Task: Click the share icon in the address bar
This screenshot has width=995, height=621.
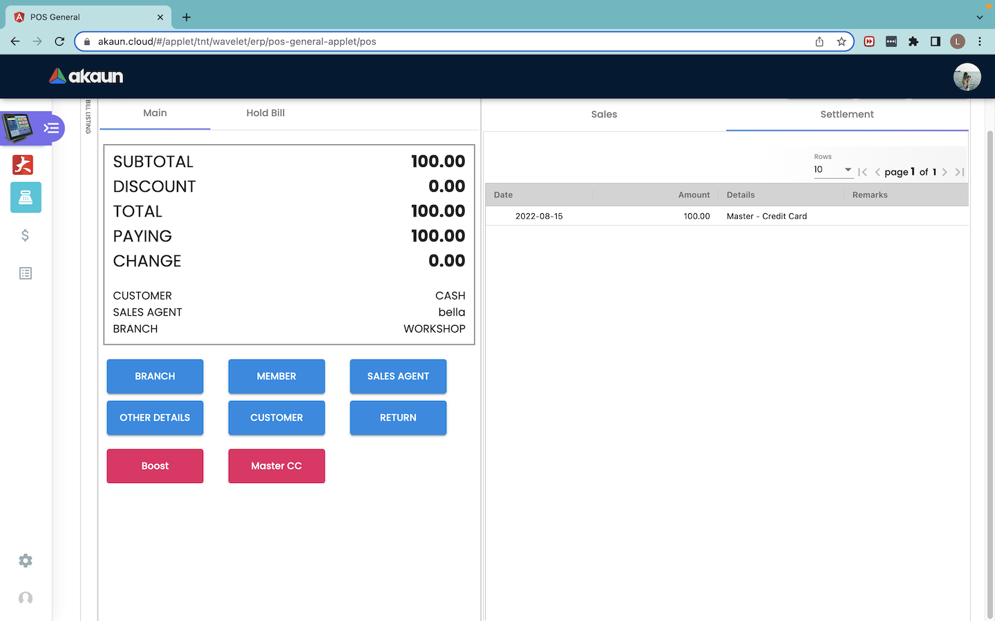Action: [x=819, y=41]
